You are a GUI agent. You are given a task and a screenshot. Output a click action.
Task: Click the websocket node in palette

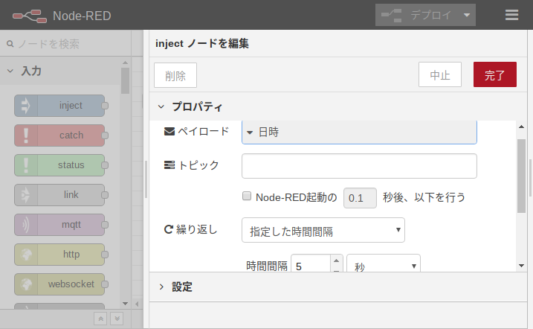(x=60, y=284)
